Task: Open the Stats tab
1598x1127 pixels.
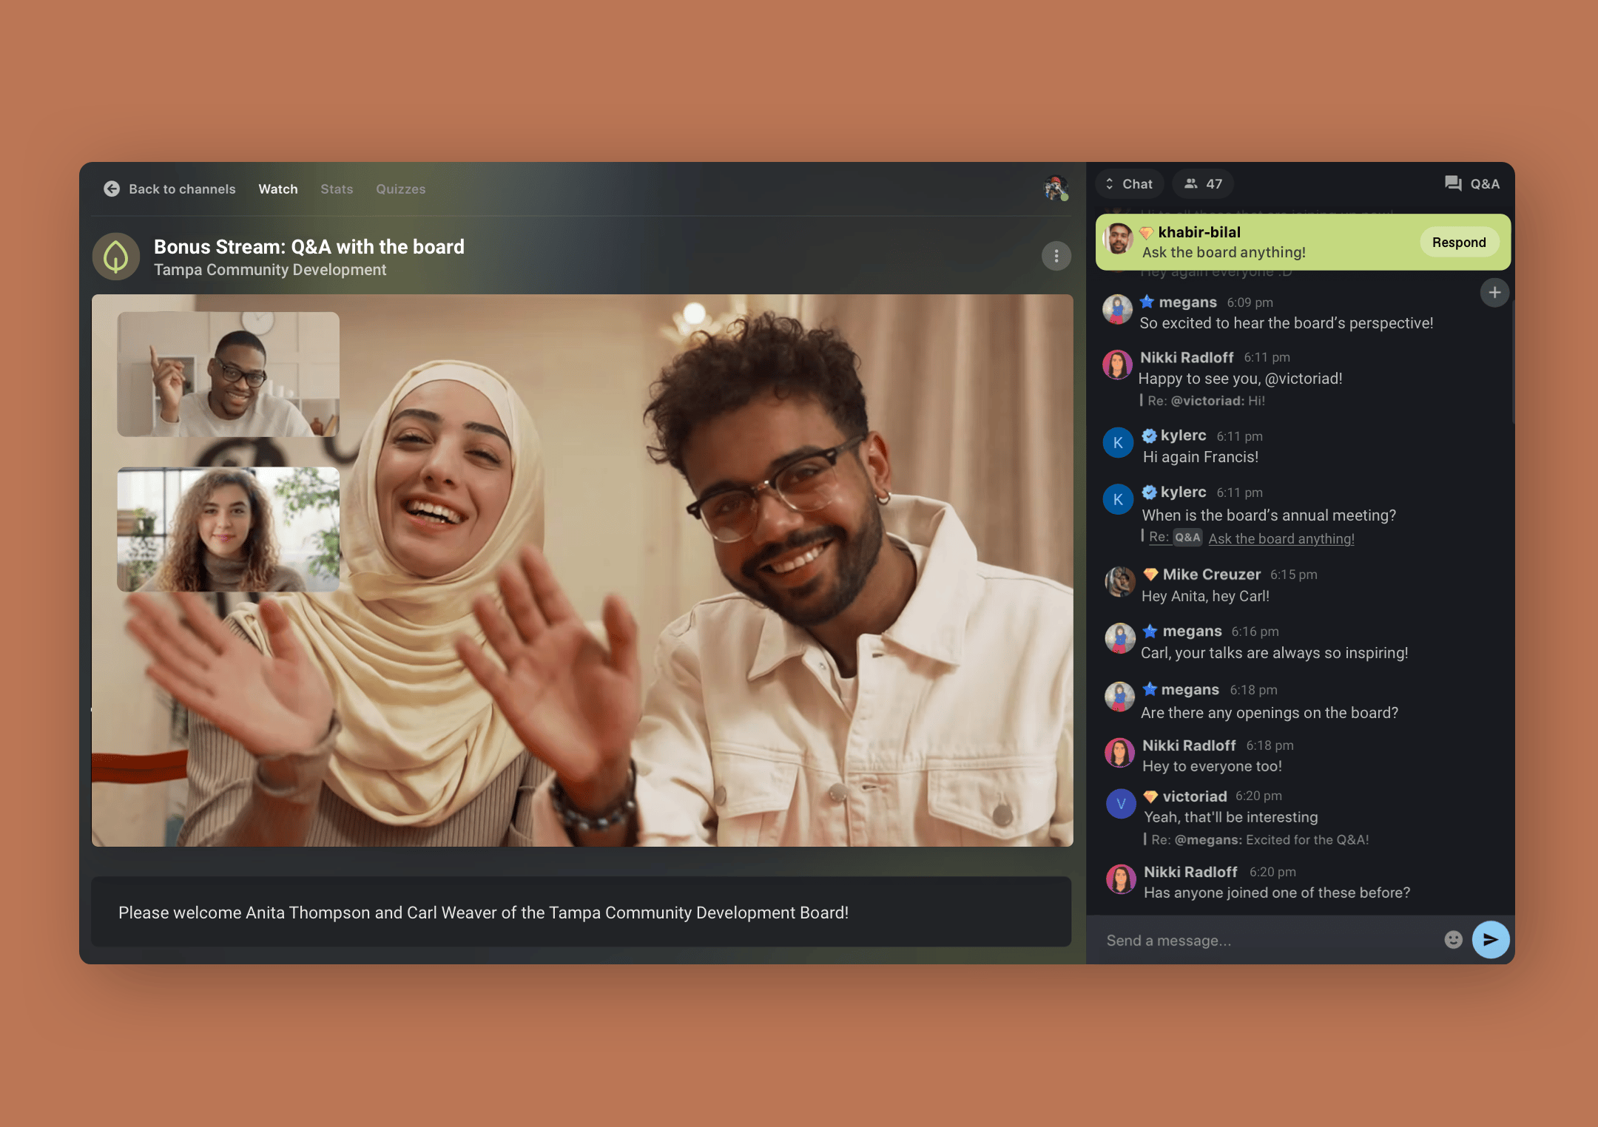Action: point(337,189)
